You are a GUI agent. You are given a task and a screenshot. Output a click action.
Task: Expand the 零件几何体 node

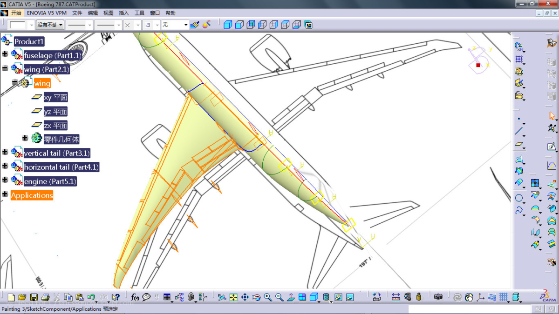(25, 138)
